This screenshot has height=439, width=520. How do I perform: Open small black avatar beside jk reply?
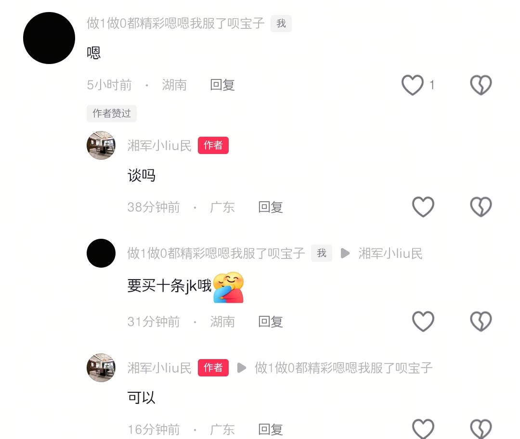tap(101, 253)
